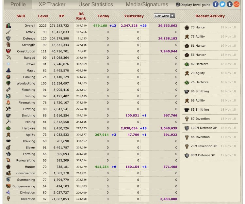245x204 pixels.
Task: Select the 100M Defence XP activity entry
Action: pos(210,128)
